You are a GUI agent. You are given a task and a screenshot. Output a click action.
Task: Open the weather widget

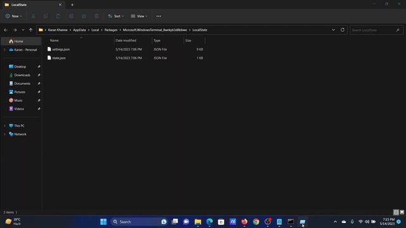coord(13,222)
